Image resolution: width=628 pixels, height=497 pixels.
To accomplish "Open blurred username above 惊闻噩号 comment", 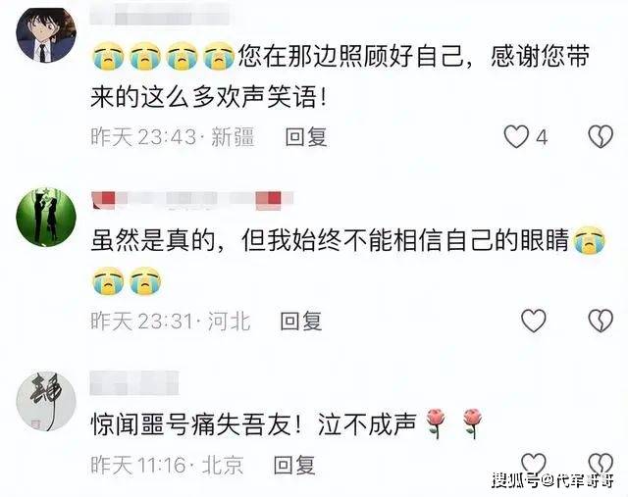I will [x=134, y=382].
